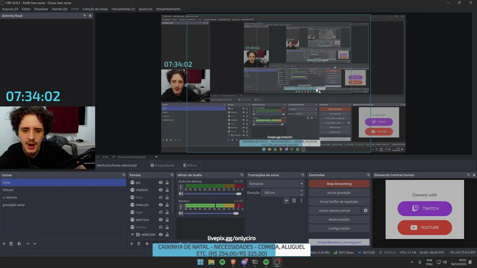The width and height of the screenshot is (477, 268).
Task: Close the Activity feed panel
Action: point(90,16)
